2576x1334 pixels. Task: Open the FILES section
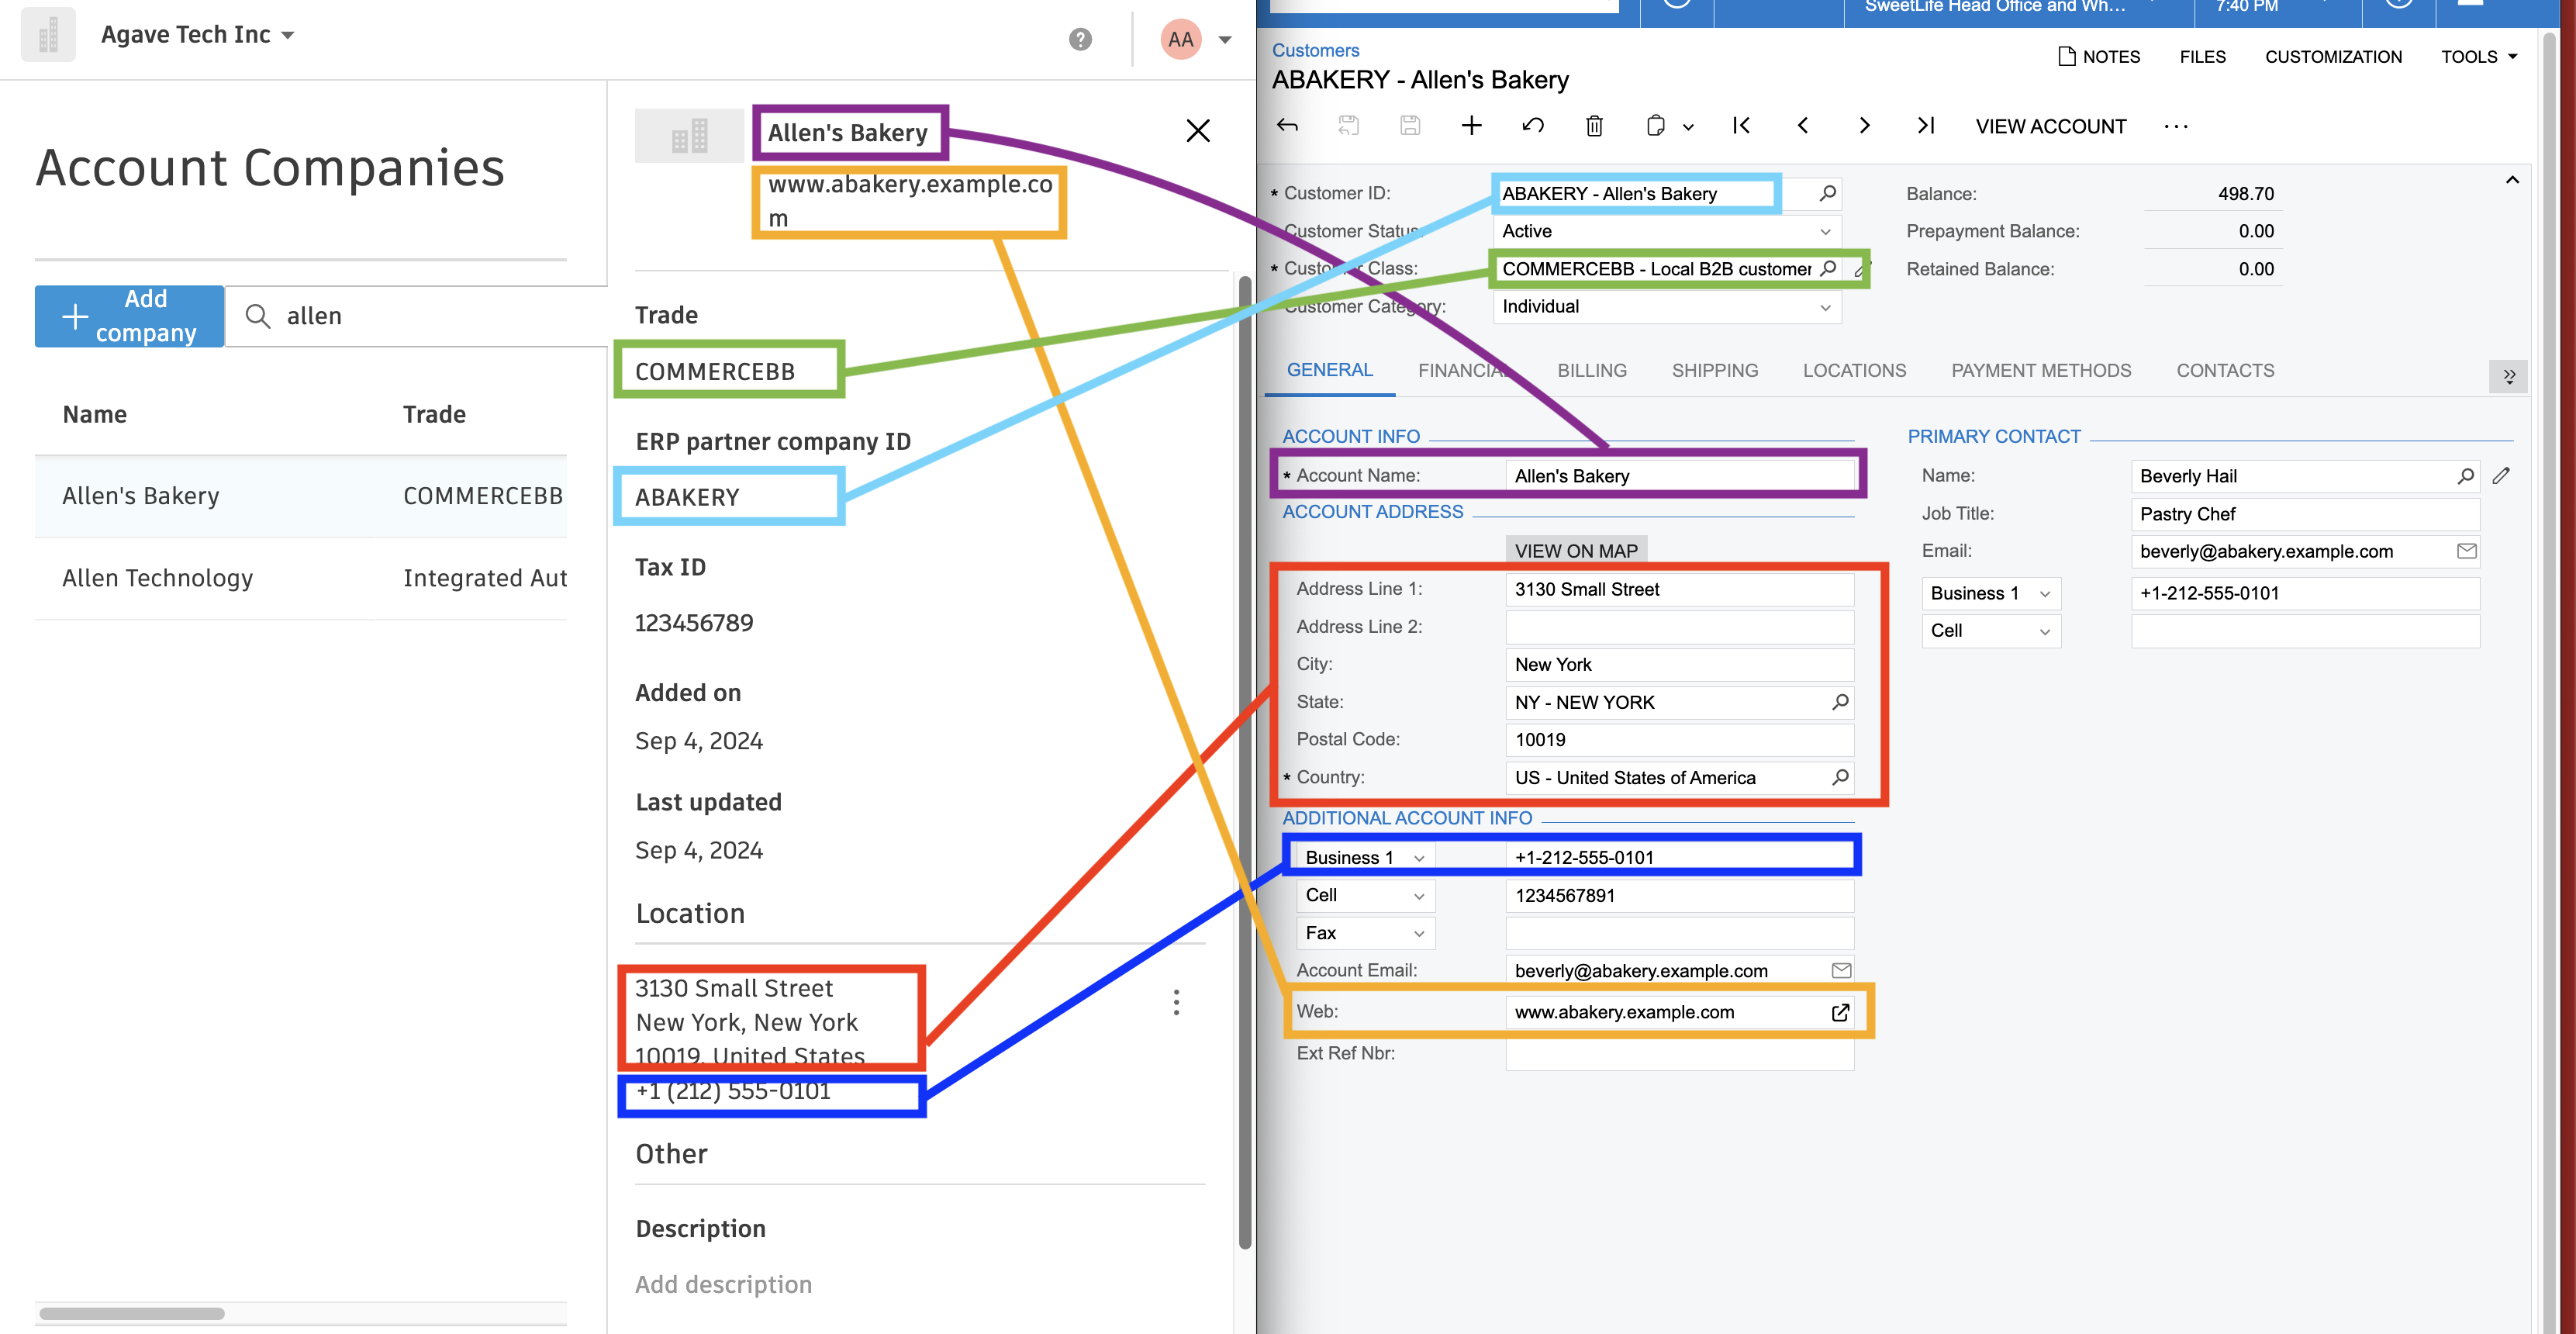pos(2202,57)
